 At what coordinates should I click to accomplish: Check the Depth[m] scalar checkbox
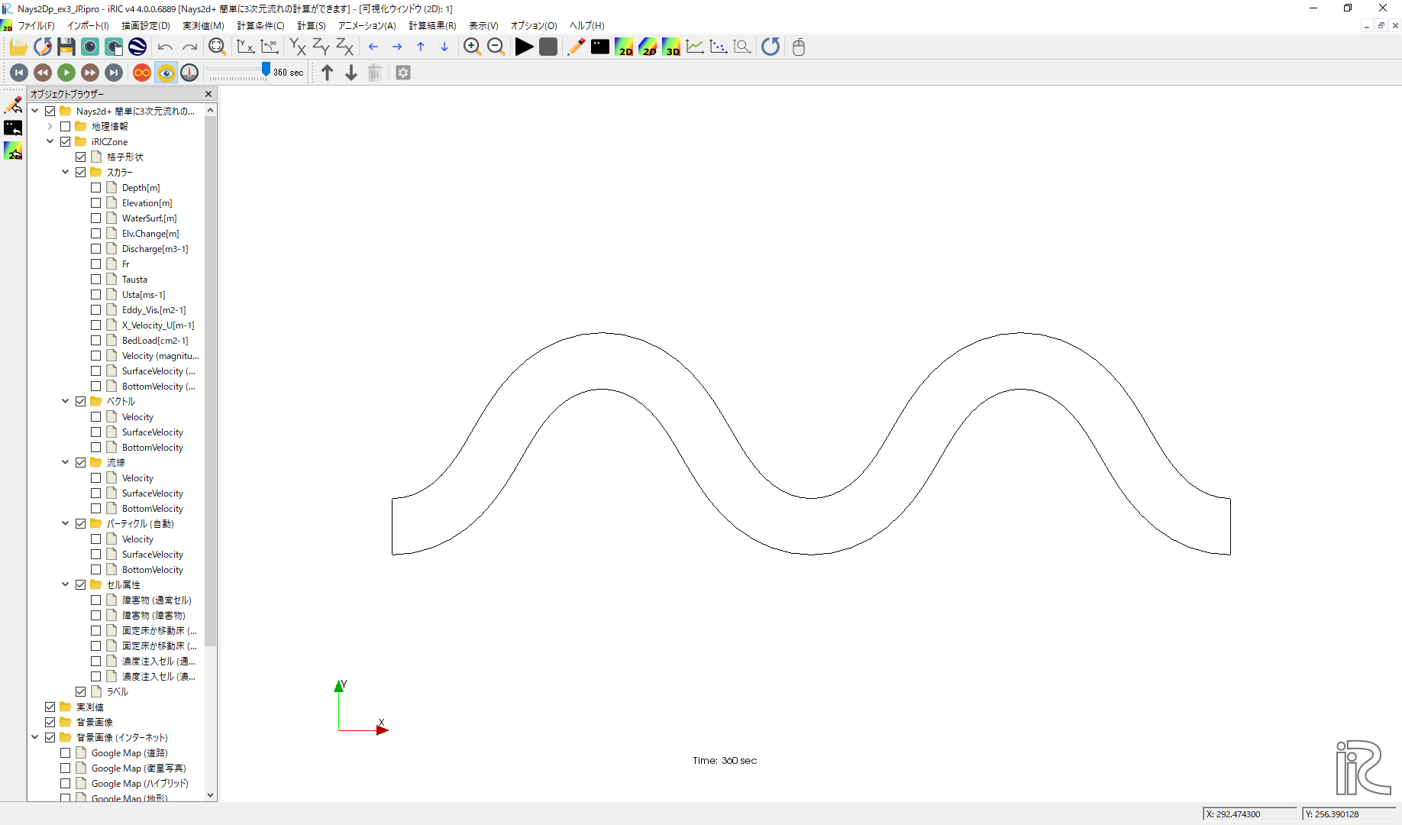[95, 187]
